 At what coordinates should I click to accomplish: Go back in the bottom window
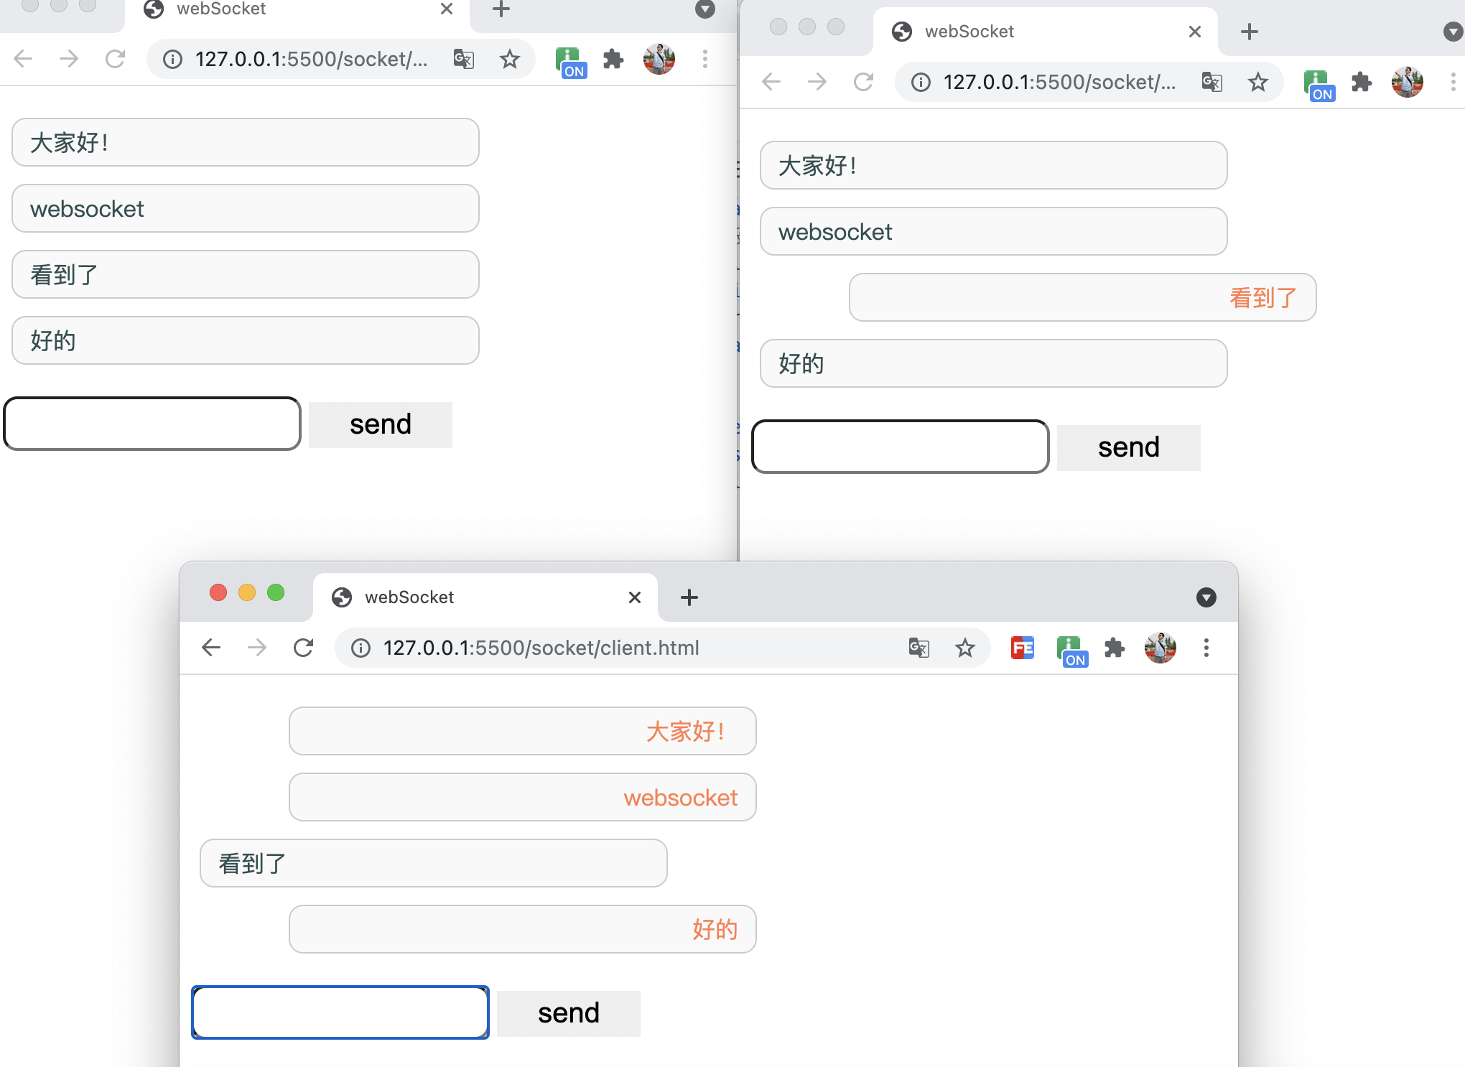[x=211, y=648]
